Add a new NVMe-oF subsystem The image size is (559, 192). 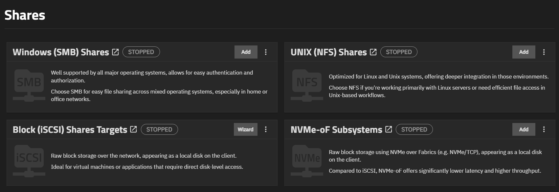point(524,130)
